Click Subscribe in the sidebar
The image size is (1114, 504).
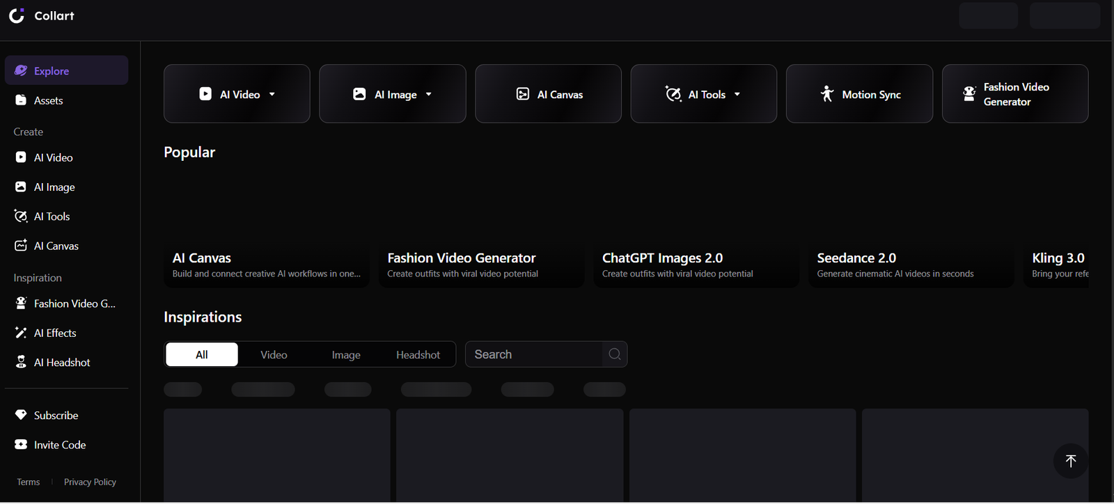click(66, 415)
